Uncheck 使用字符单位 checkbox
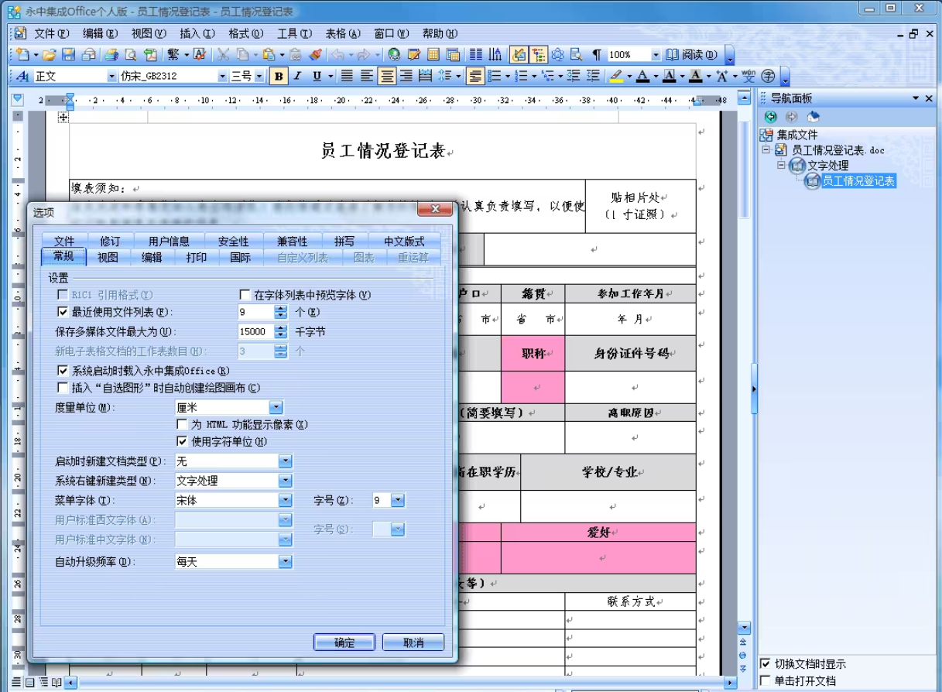This screenshot has width=942, height=692. click(x=182, y=441)
